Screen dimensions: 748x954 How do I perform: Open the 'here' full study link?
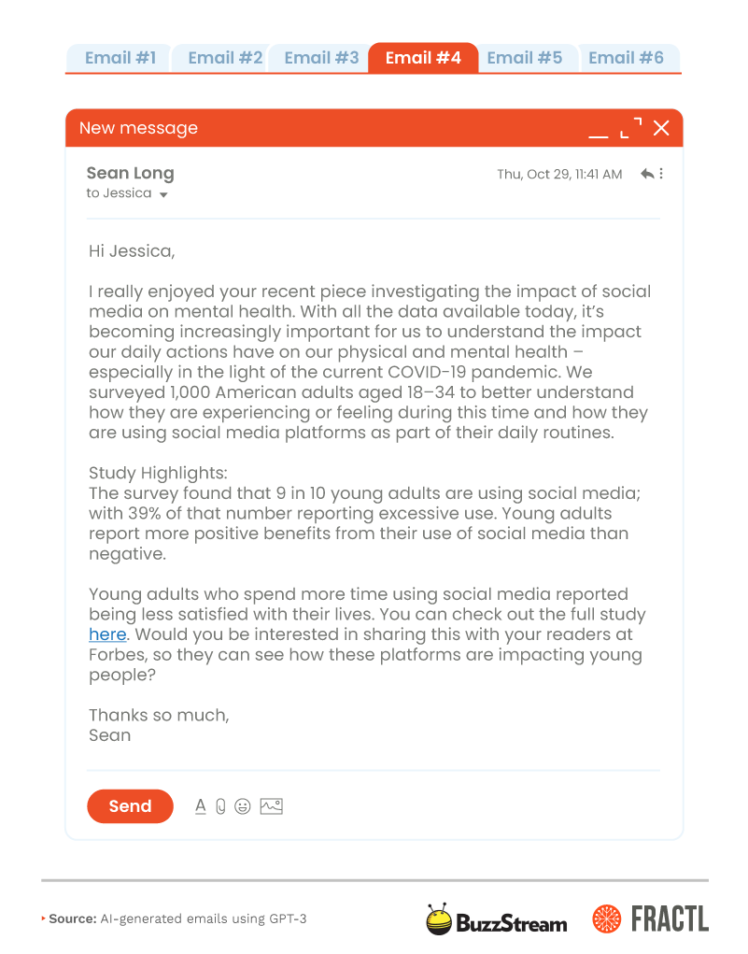(107, 634)
